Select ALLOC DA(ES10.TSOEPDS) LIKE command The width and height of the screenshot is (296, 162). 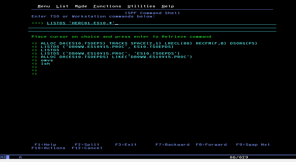(116, 57)
